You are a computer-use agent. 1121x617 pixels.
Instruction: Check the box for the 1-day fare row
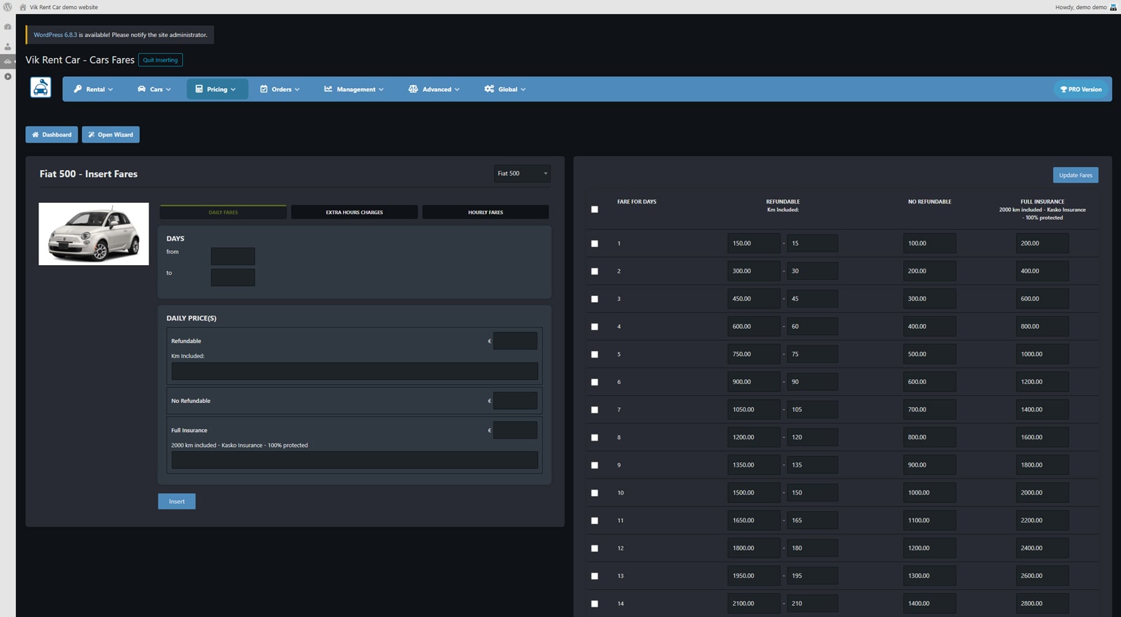coord(595,243)
